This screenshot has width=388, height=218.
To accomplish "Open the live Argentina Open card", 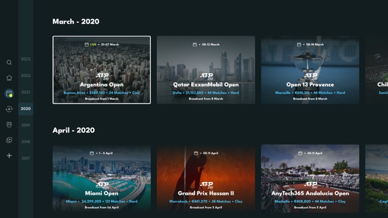I will point(102,70).
